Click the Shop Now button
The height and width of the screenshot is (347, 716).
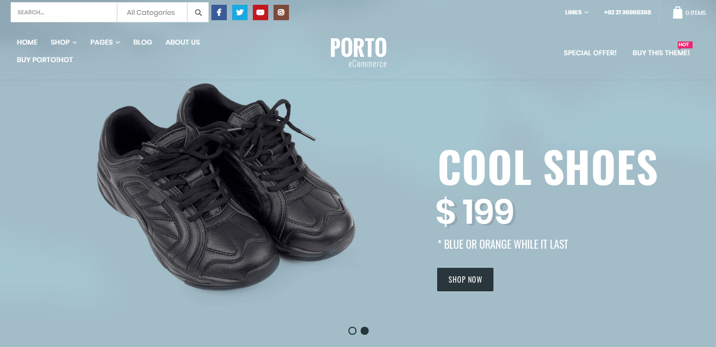[x=465, y=280]
